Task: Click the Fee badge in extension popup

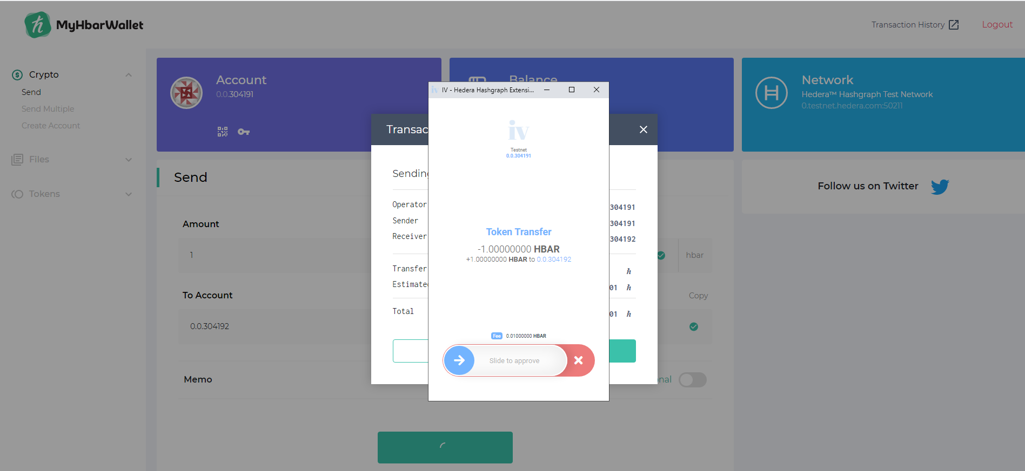Action: (497, 336)
